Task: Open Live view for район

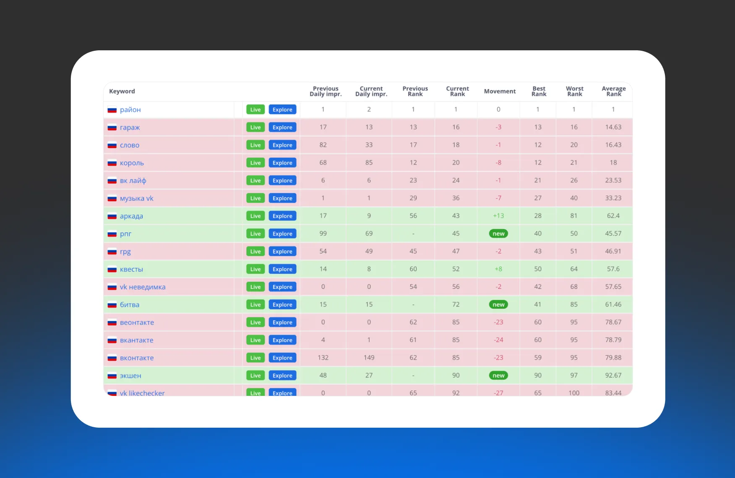Action: [x=255, y=109]
